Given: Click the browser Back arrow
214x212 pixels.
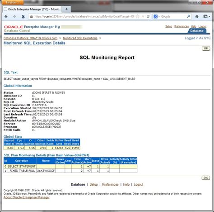Looking at the screenshot, I should [6, 17].
